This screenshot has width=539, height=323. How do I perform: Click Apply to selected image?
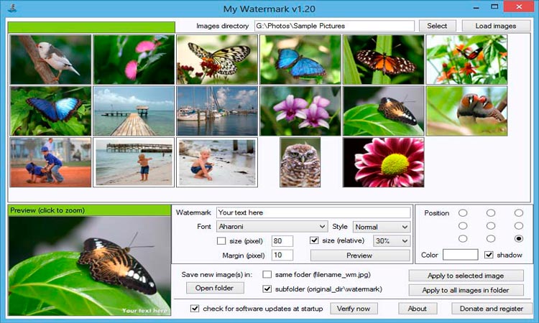(x=466, y=276)
